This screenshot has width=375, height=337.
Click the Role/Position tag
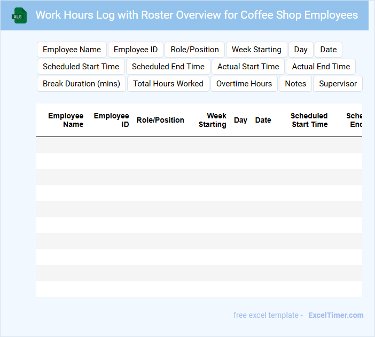coord(194,50)
